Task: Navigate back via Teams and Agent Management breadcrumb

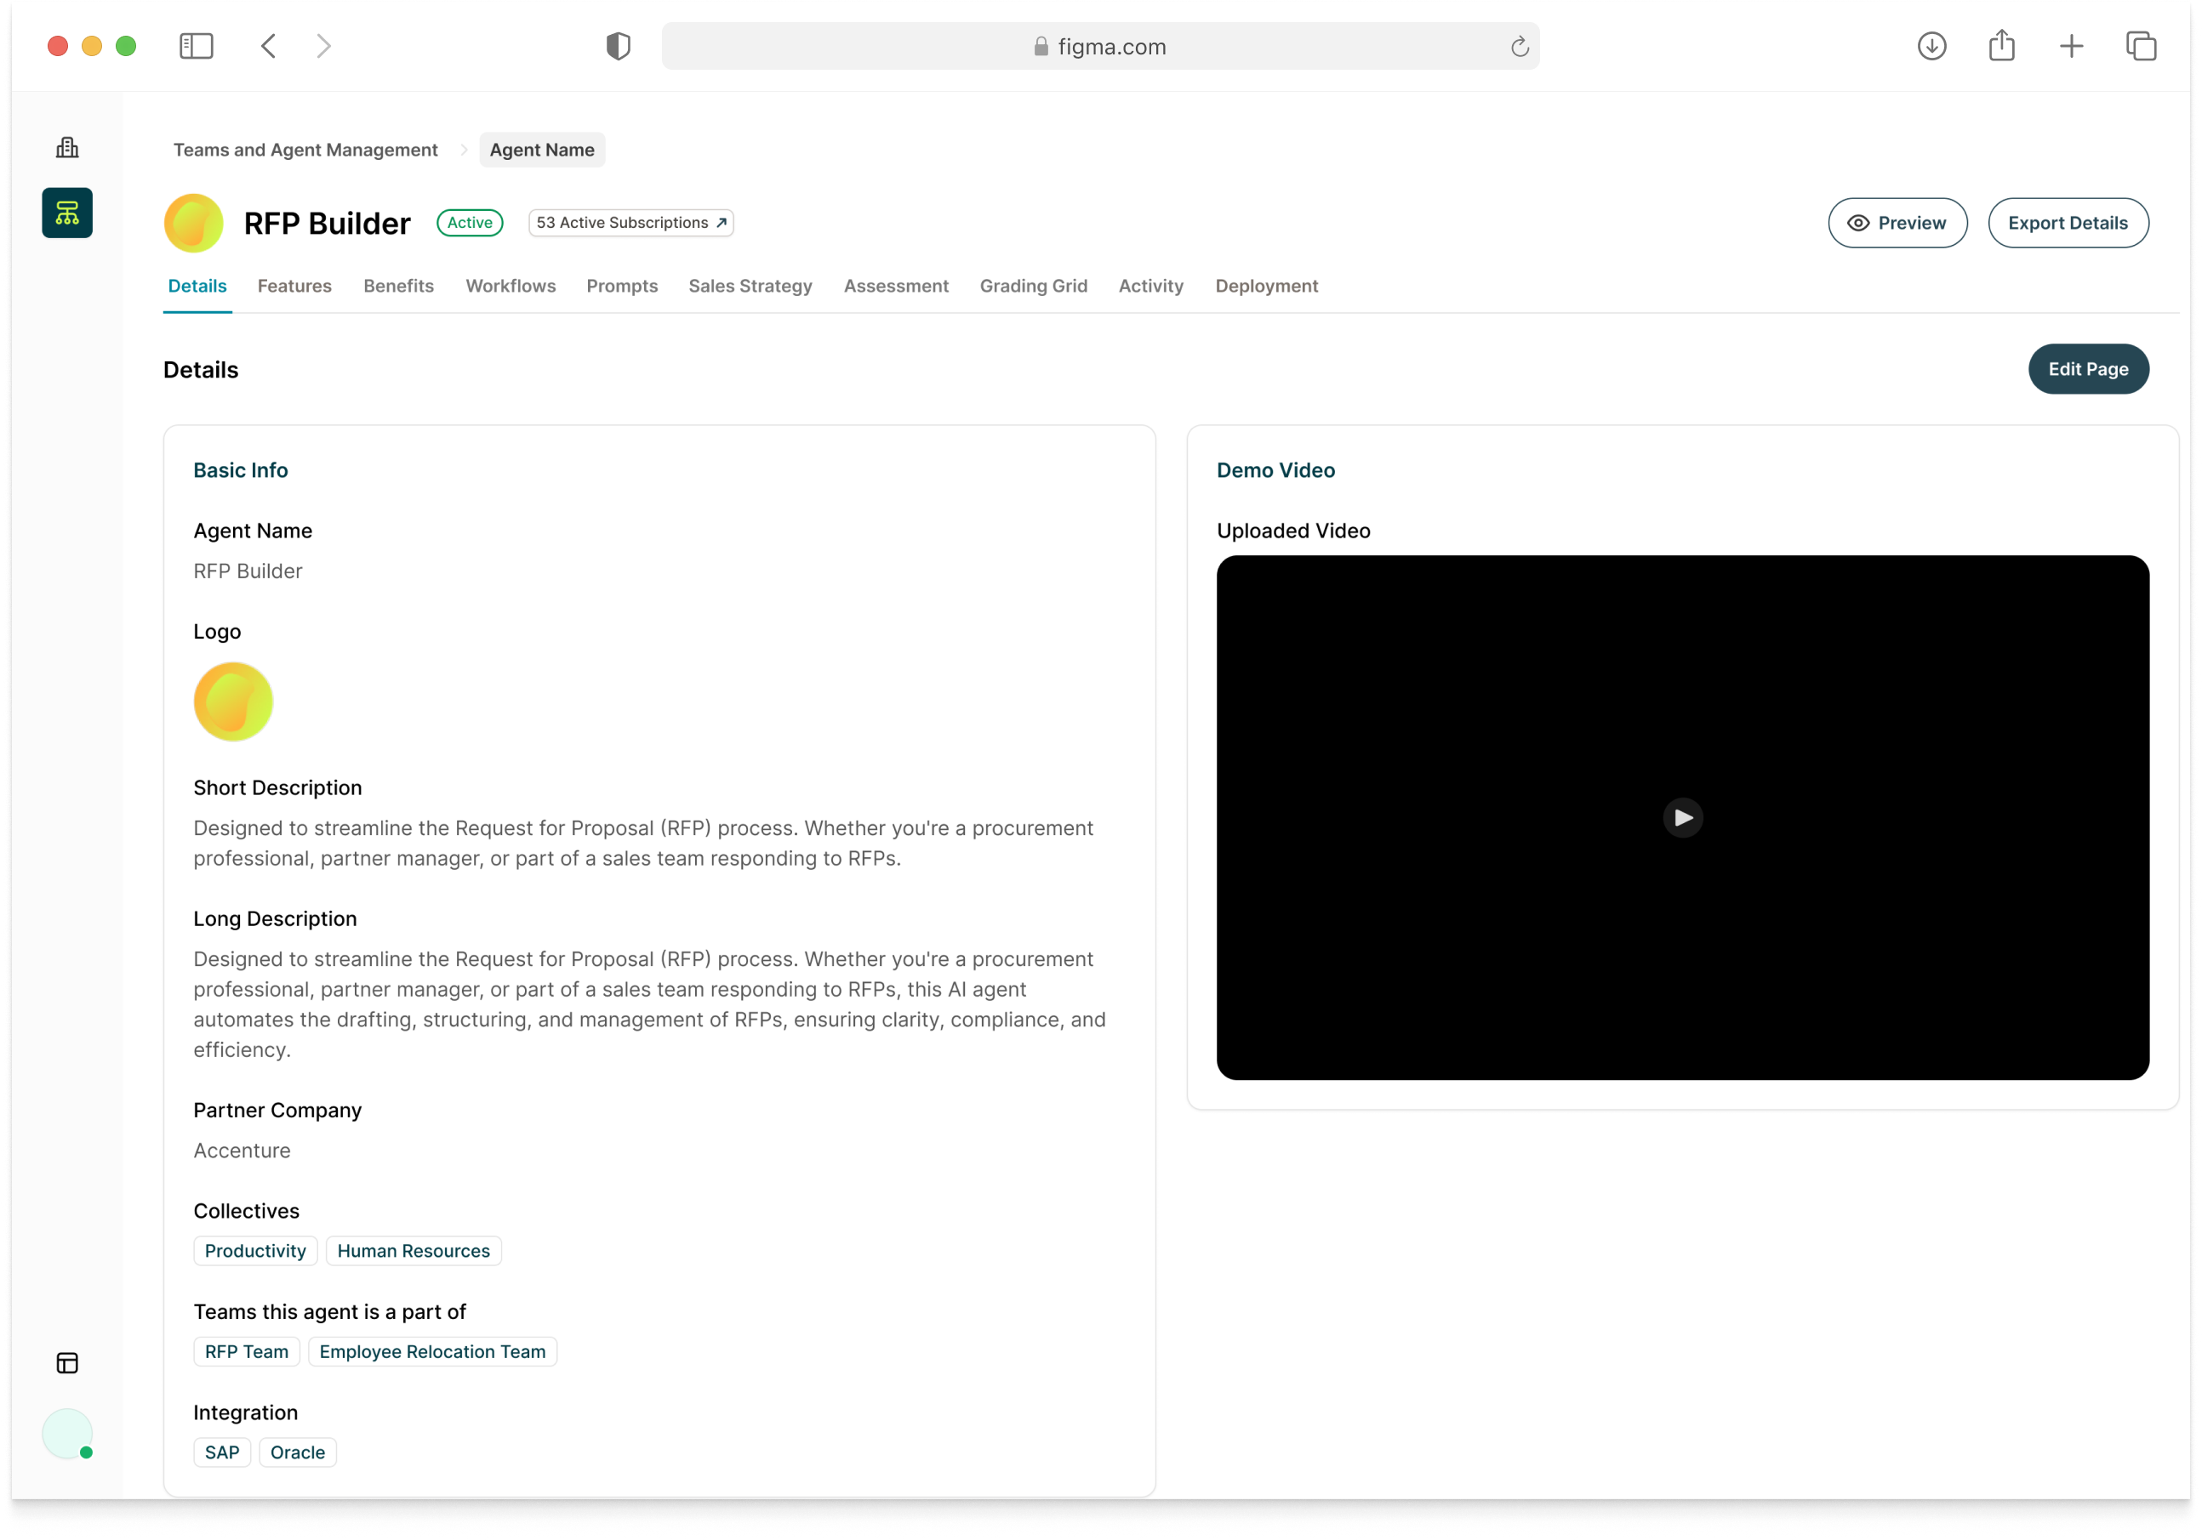Action: (305, 150)
